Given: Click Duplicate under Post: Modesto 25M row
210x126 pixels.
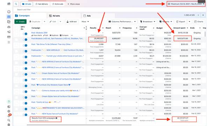Looking at the screenshot, I should click(x=54, y=35).
